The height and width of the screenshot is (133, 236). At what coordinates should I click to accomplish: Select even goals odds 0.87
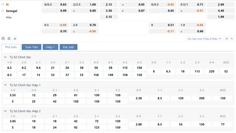(133, 11)
